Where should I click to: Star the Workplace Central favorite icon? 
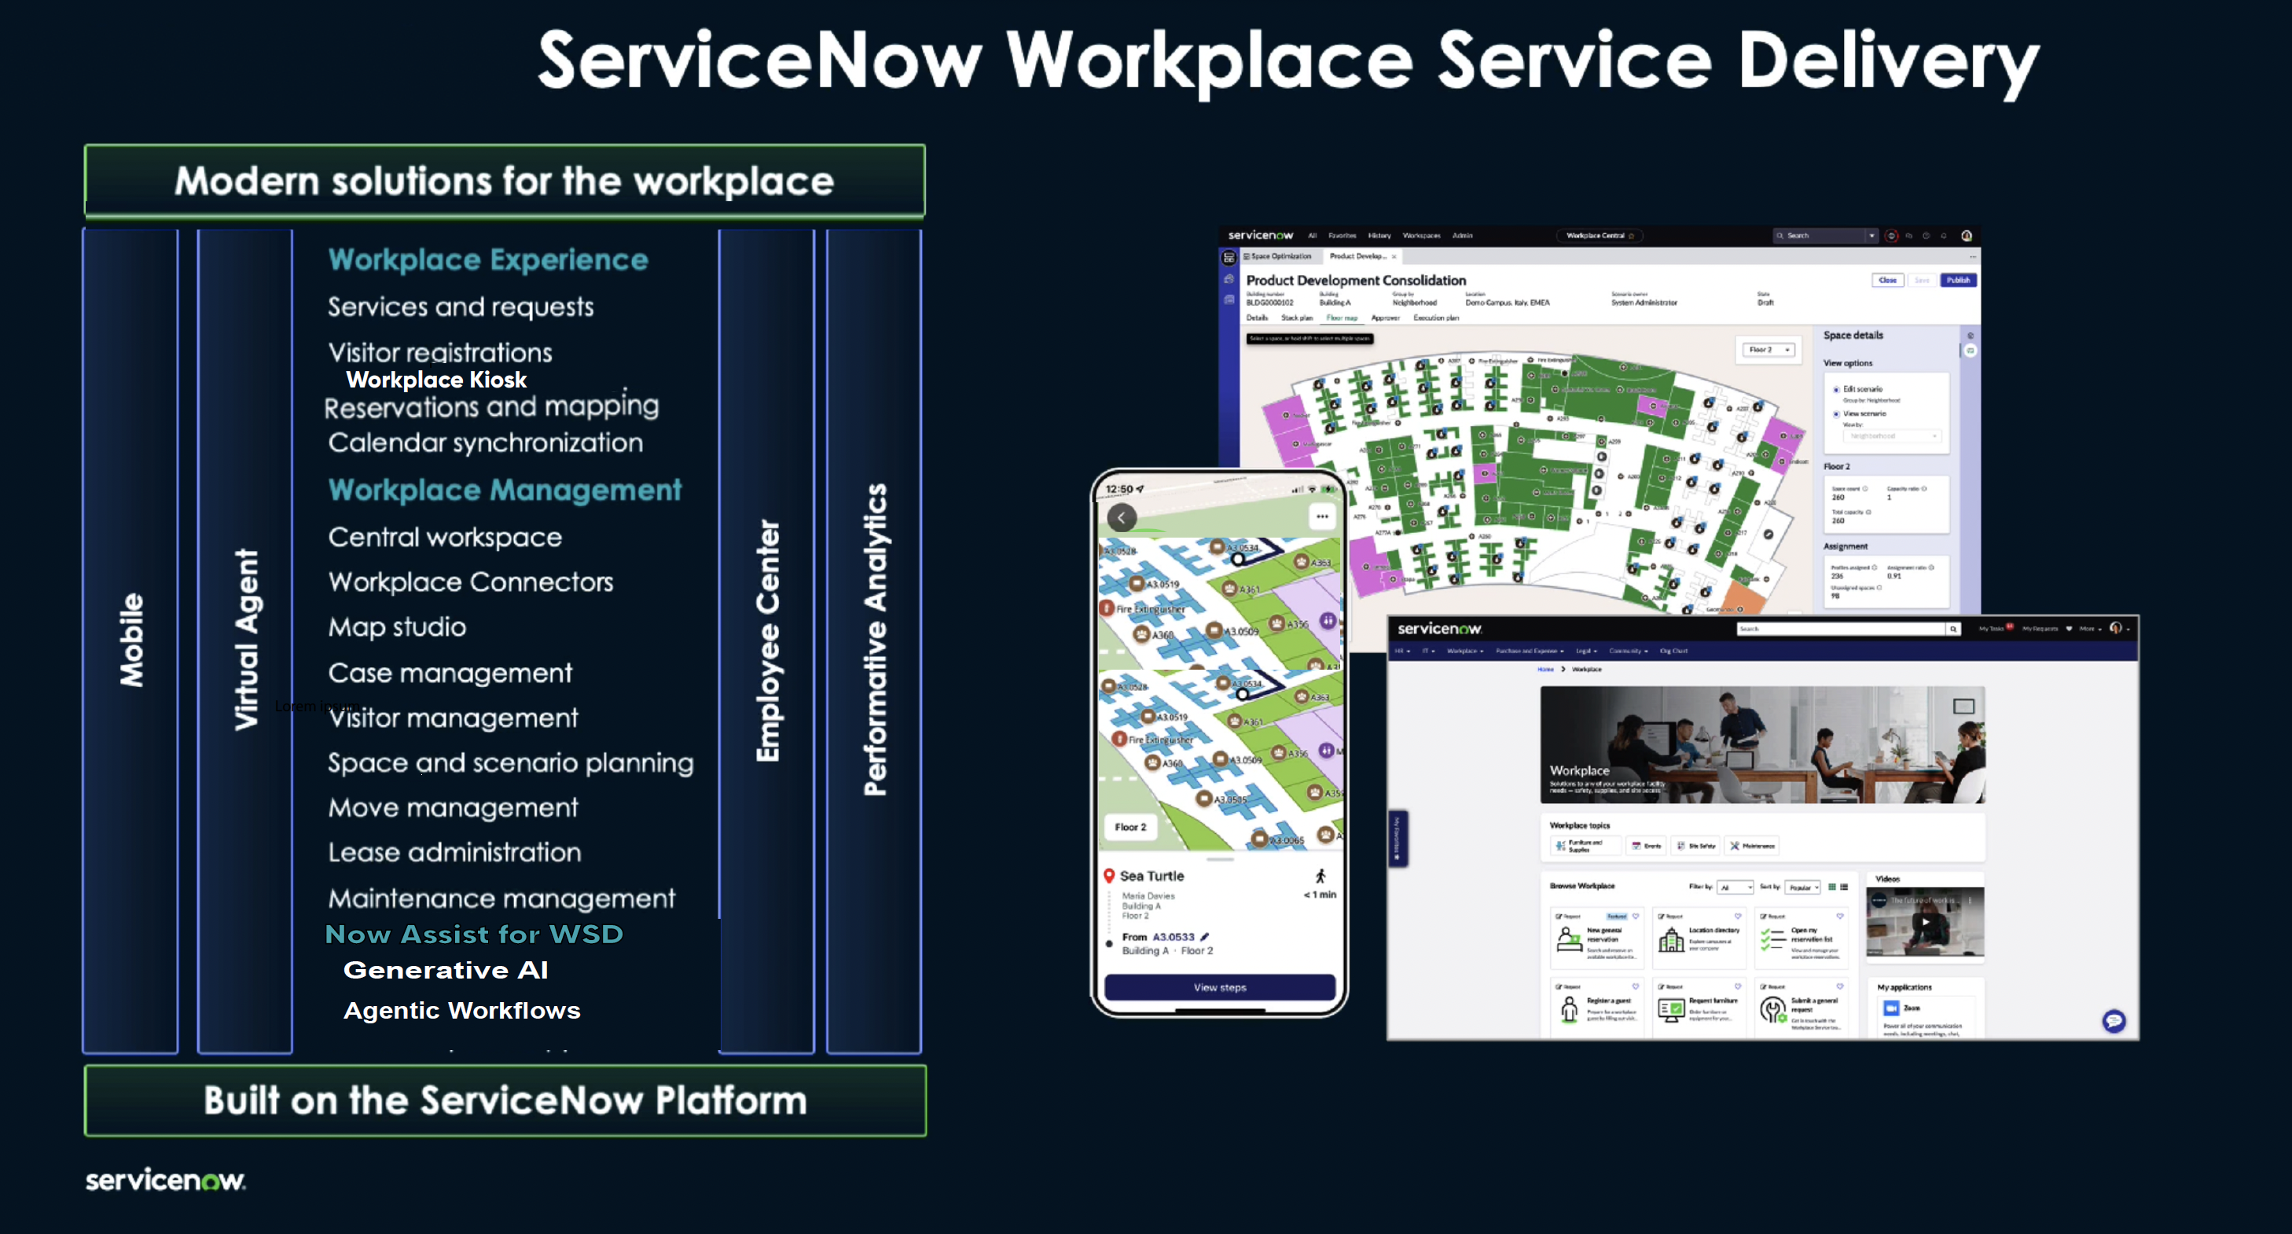[x=1631, y=236]
